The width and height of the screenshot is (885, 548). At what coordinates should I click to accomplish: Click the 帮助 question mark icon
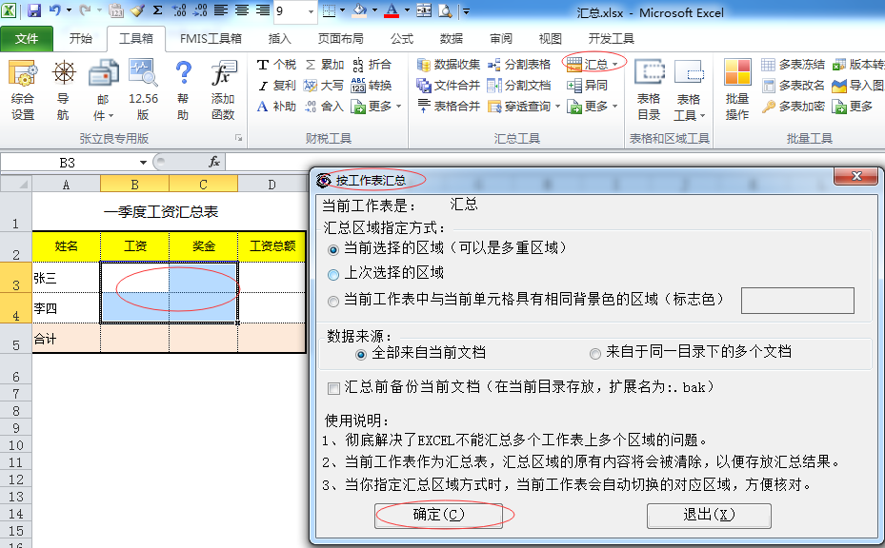coord(182,89)
